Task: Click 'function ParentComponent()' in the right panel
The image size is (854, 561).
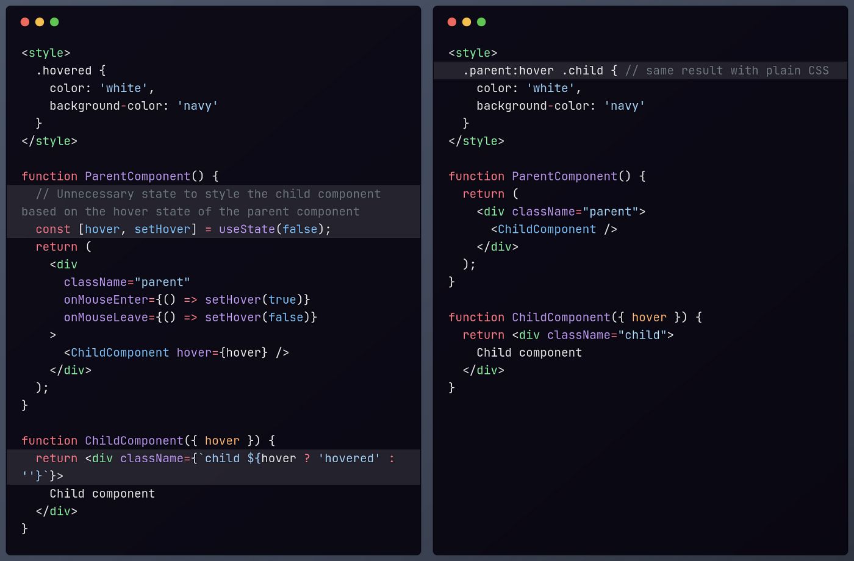Action: (x=540, y=176)
